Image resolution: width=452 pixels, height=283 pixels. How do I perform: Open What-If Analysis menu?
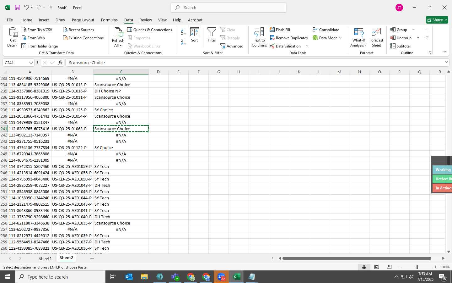pos(359,37)
